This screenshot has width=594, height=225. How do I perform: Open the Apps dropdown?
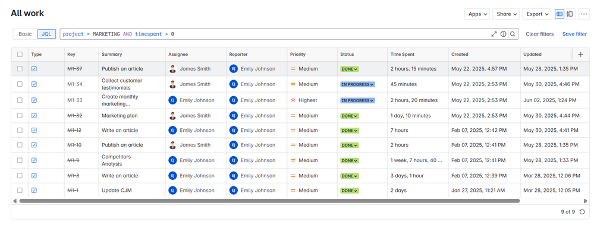tap(477, 14)
